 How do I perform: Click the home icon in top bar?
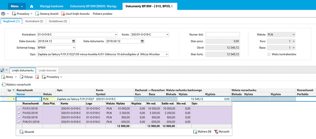coord(32,6)
